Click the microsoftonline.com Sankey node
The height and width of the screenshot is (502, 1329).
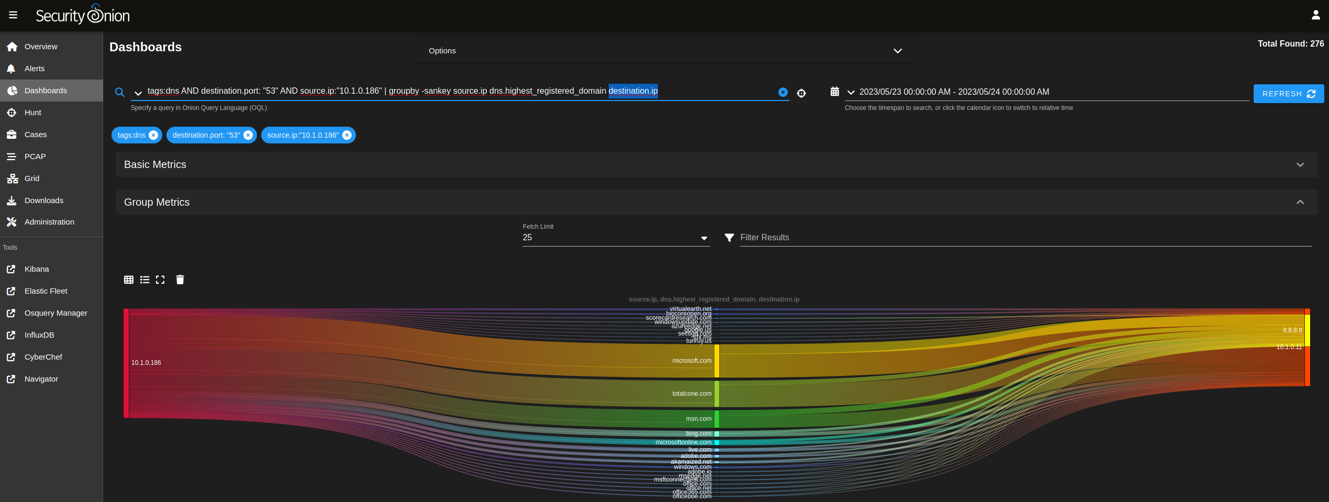coord(717,442)
